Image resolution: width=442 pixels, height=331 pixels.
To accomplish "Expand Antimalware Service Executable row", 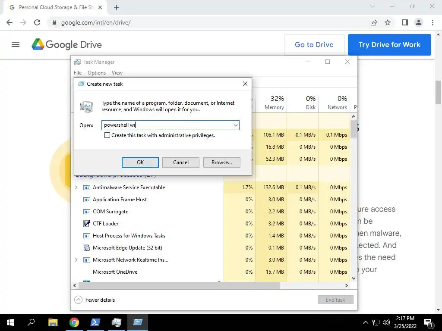I will 76,187.
